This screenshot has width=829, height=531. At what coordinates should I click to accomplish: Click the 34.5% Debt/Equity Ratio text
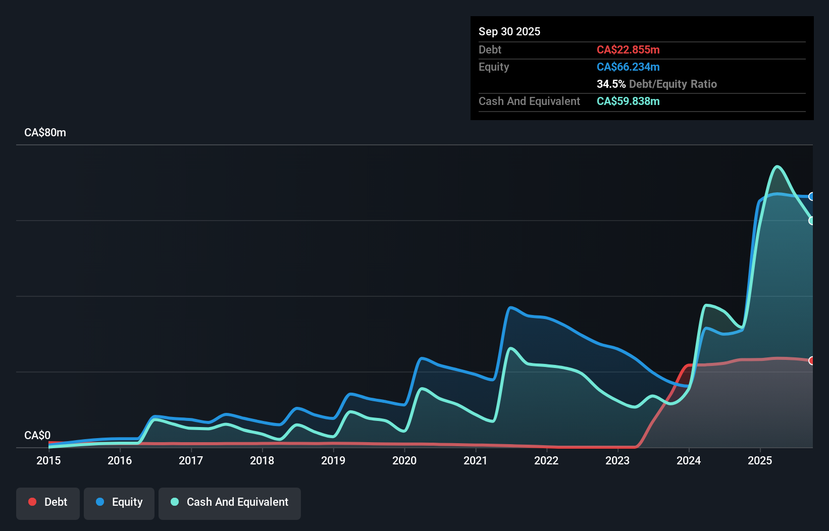pos(656,84)
